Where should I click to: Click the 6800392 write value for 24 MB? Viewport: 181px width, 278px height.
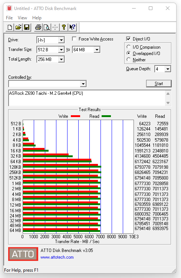pos(142,214)
